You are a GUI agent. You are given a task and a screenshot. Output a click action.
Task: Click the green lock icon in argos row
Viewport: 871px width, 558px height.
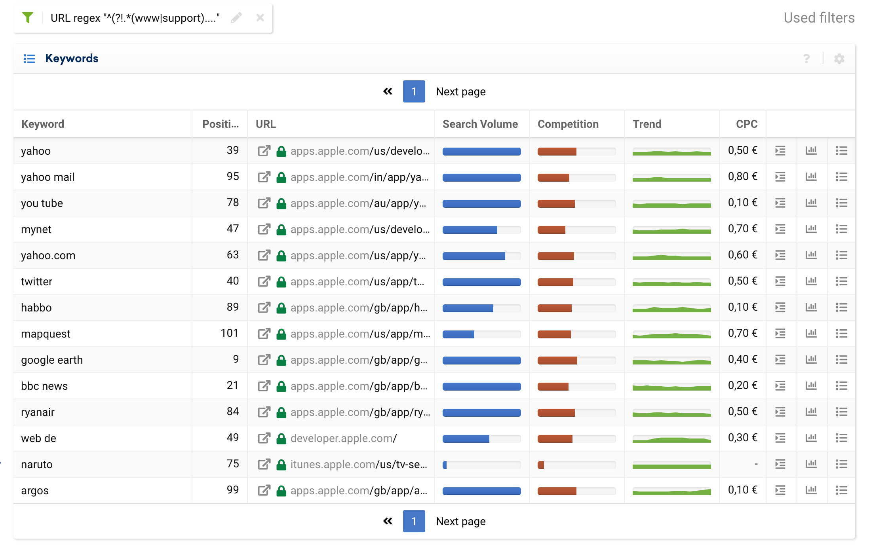point(281,491)
